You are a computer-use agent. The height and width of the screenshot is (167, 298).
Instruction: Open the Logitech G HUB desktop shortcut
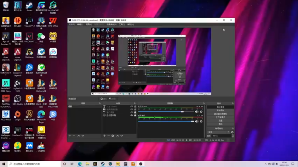point(18,86)
